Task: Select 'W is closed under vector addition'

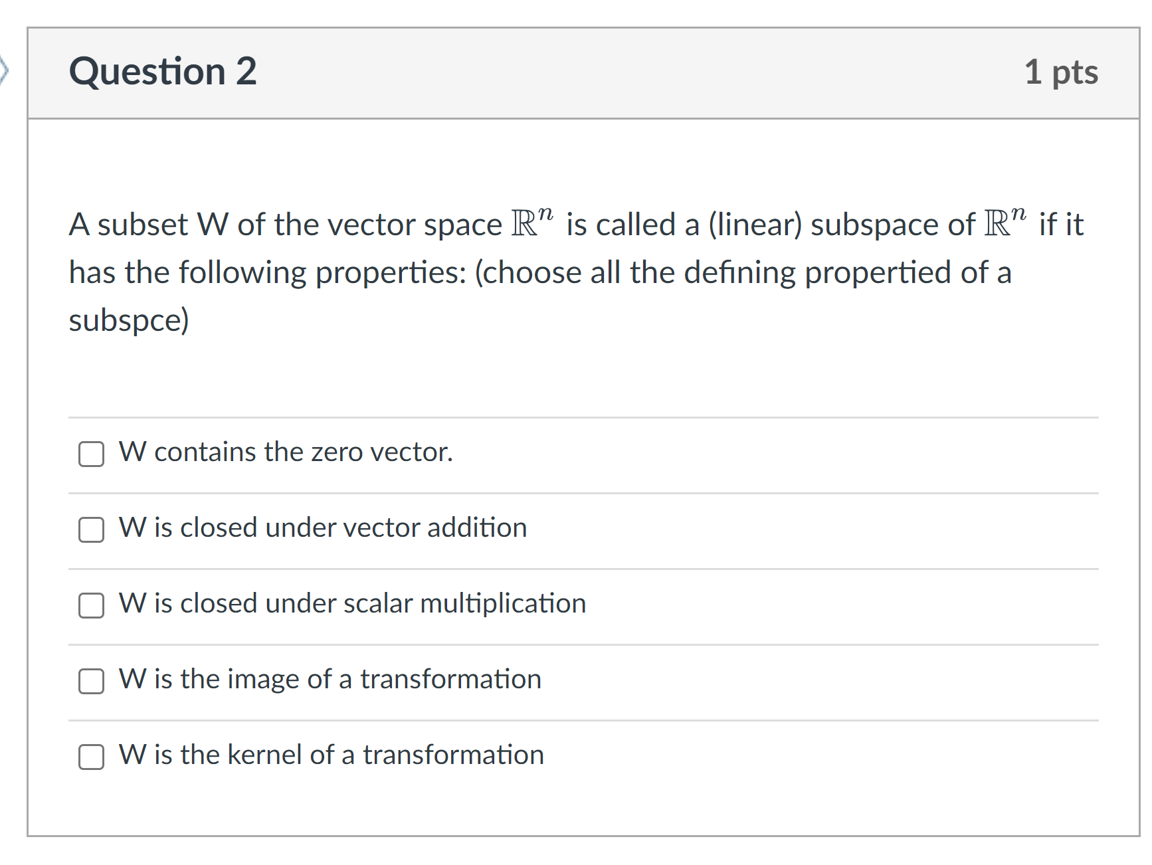Action: coord(91,531)
